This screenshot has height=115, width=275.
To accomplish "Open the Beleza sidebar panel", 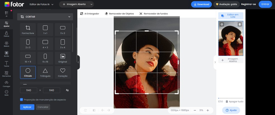I will (6, 44).
